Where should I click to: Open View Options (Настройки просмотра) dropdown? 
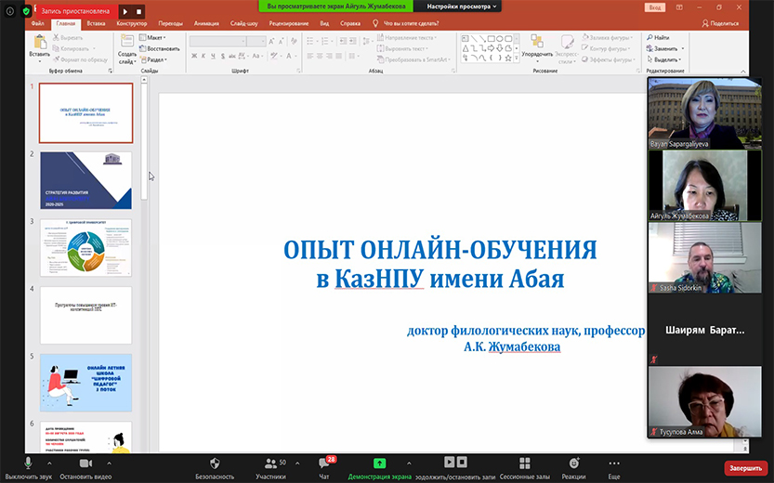coord(462,7)
